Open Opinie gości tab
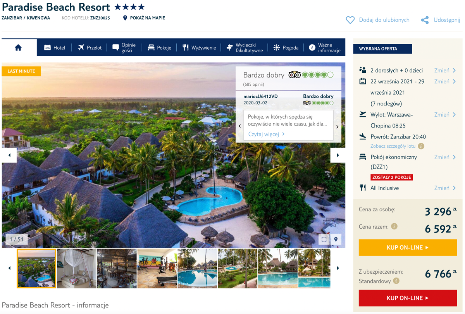The height and width of the screenshot is (314, 465). click(124, 48)
